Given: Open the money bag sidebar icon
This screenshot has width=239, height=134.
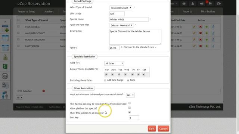Looking at the screenshot, I should click(x=5, y=57).
